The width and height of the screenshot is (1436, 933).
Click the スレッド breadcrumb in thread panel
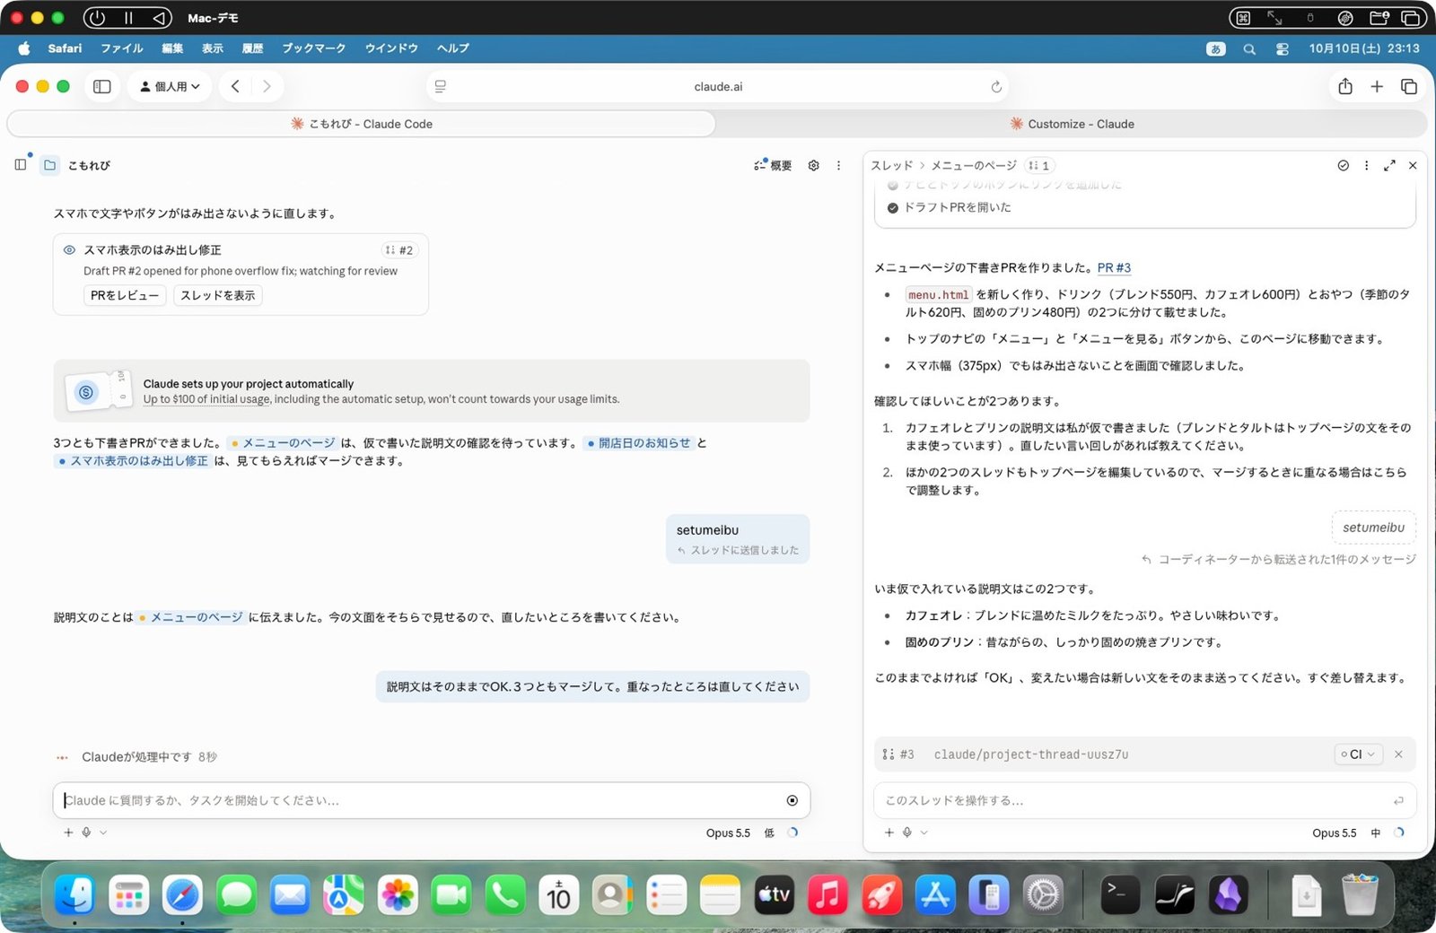[x=891, y=165]
